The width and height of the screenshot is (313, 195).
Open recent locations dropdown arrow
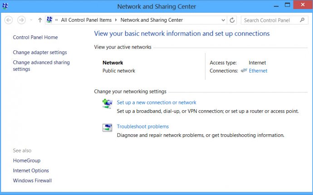[x=31, y=20]
